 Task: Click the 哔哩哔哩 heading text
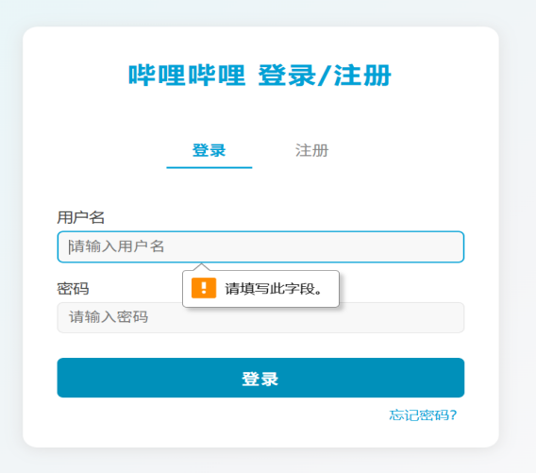[x=187, y=75]
